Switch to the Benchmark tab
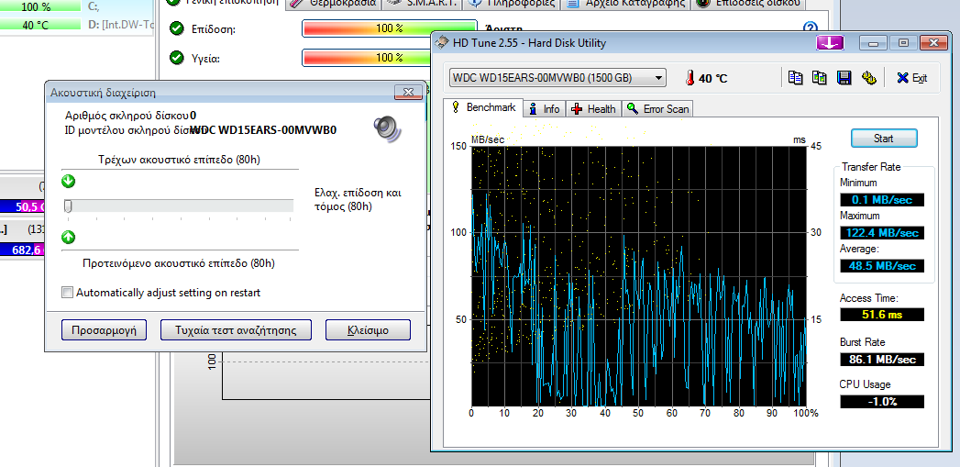The image size is (960, 467). 484,107
